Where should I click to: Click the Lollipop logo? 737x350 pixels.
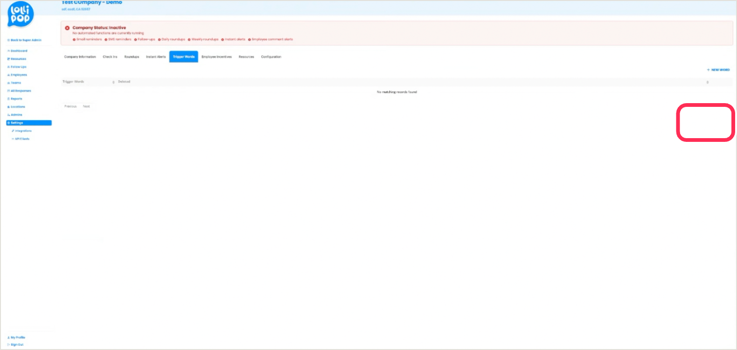pos(21,14)
